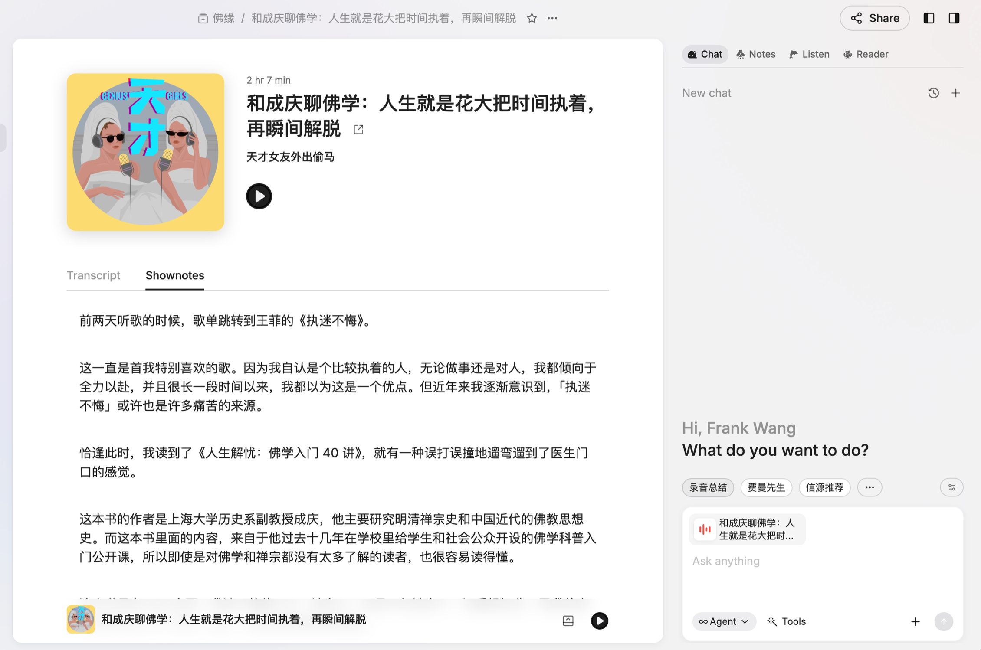Switch to the Reader tab
The height and width of the screenshot is (650, 981).
pos(866,54)
